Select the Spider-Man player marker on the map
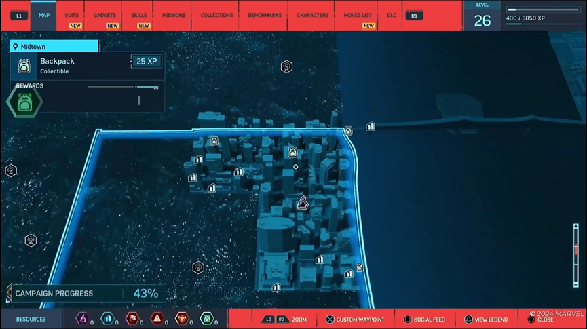This screenshot has height=329, width=587. click(x=303, y=202)
